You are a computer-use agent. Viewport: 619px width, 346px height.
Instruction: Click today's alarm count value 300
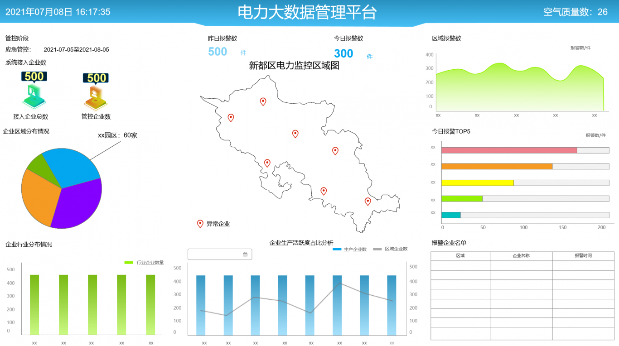(x=343, y=54)
